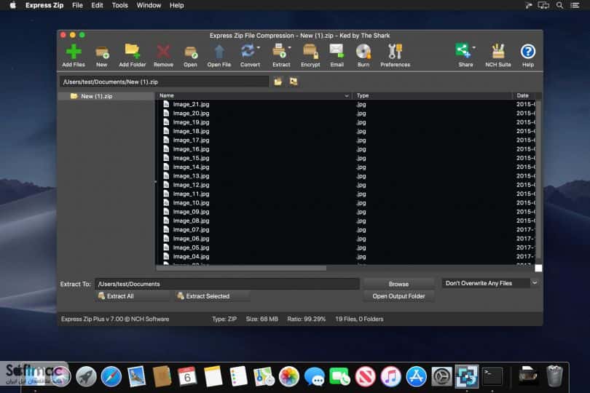Select the file Image_20.jpg
The image size is (590, 393).
point(191,114)
